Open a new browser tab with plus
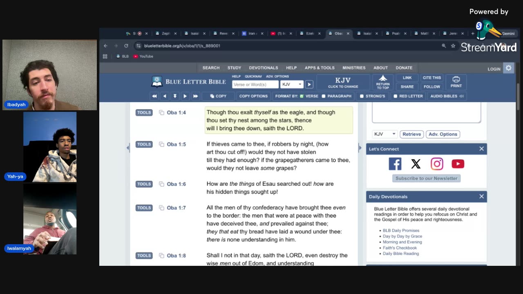The width and height of the screenshot is (523, 294). (473, 33)
